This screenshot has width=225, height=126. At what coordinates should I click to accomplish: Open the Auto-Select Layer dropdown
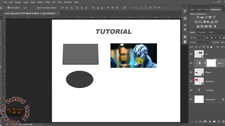[x=27, y=8]
